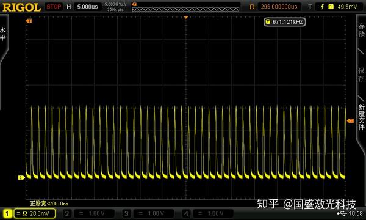Click the RIGOL logo
The image size is (366, 220).
click(22, 7)
